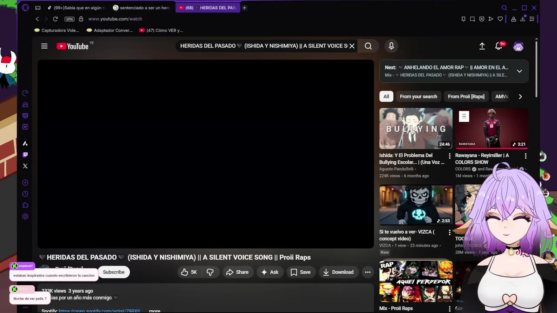Open the sidebar settings gear

click(x=25, y=216)
